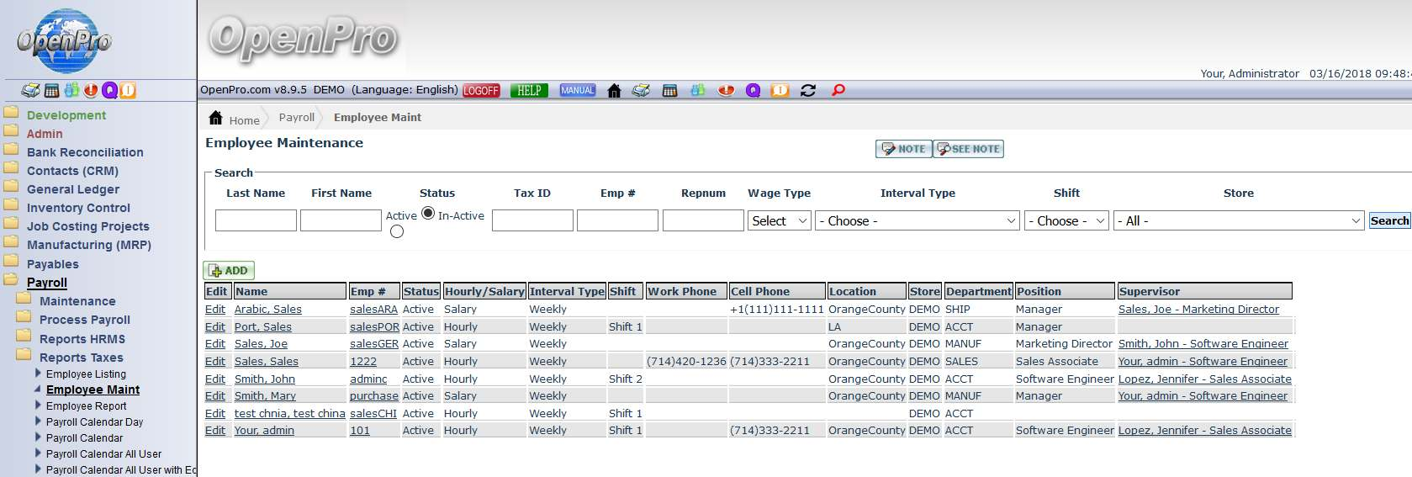Click the refresh arrows icon in top toolbar
1412x477 pixels.
808,91
